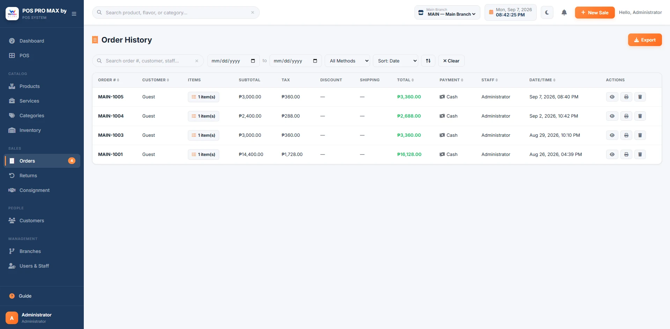Screen dimensions: 670x329
Task: Open Returns in sidebar
Action: pyautogui.click(x=42, y=175)
